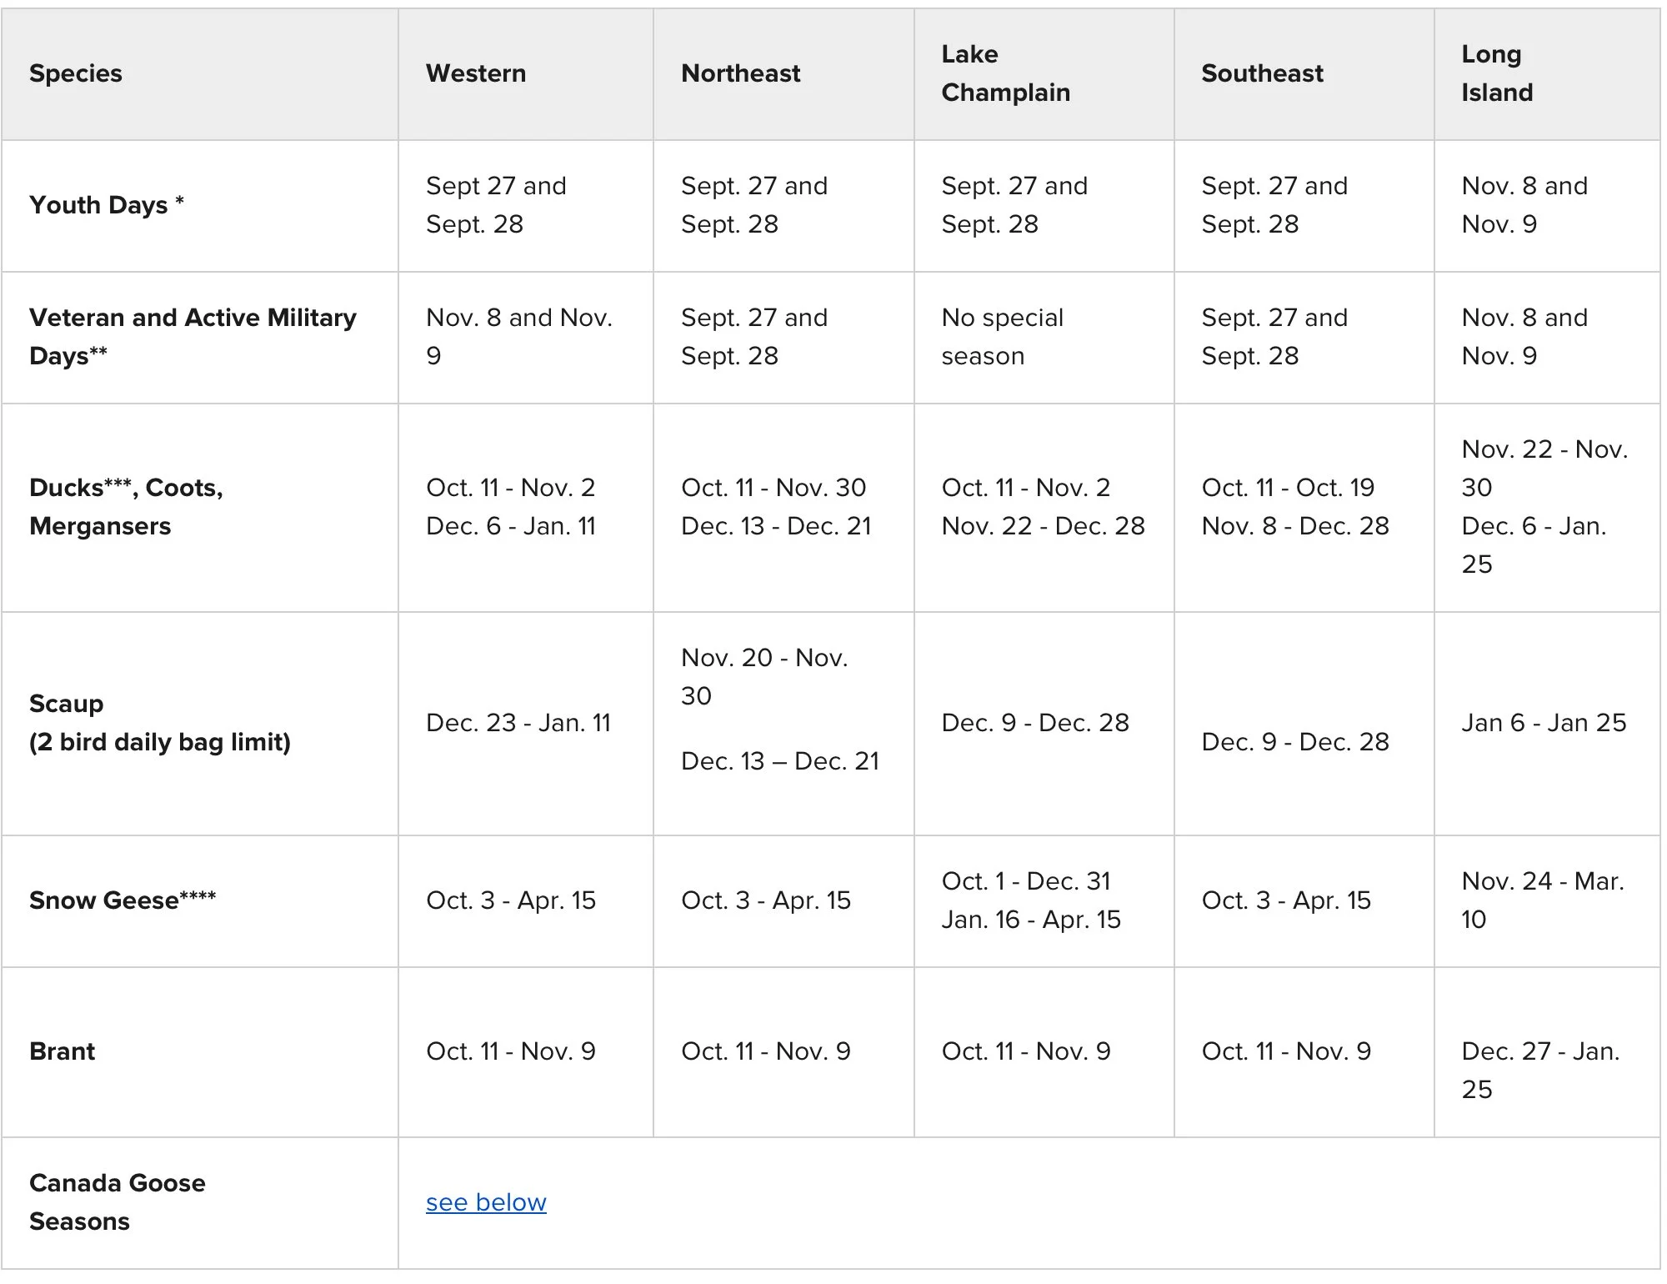
Task: Click the Western column header
Action: click(x=476, y=73)
